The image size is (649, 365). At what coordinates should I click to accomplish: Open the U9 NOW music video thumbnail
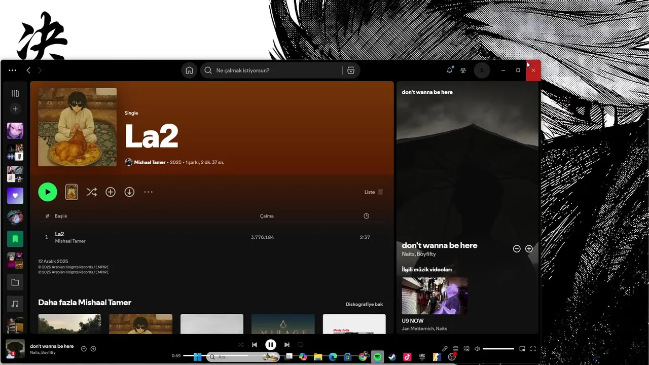pyautogui.click(x=435, y=296)
